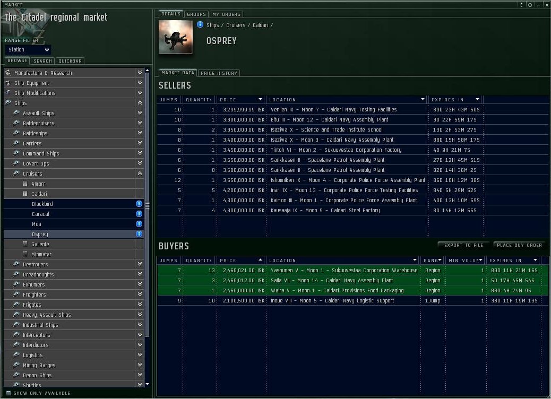Image resolution: width=551 pixels, height=399 pixels.
Task: Click the Freighters group icon
Action: pyautogui.click(x=16, y=294)
